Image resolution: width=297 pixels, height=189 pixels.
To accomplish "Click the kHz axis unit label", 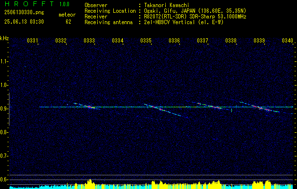I will (4, 38).
